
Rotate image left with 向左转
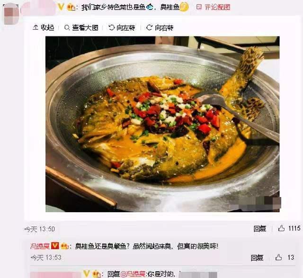(x=122, y=27)
